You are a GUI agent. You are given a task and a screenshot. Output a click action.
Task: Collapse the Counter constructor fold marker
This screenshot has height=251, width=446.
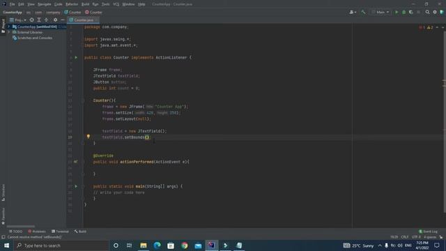[84, 100]
